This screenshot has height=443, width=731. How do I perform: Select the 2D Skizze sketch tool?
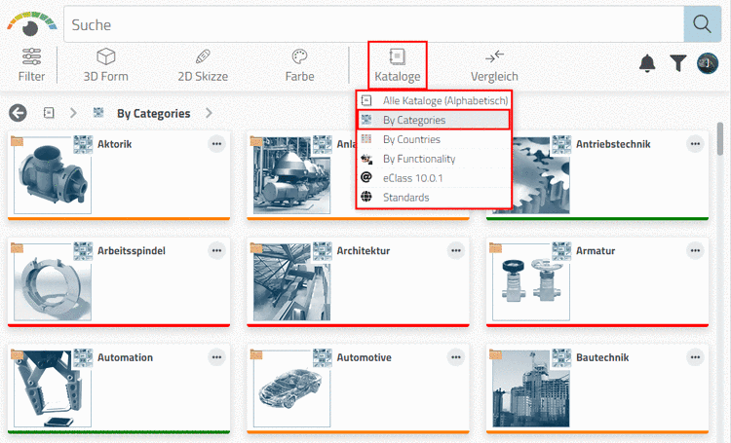click(x=203, y=65)
